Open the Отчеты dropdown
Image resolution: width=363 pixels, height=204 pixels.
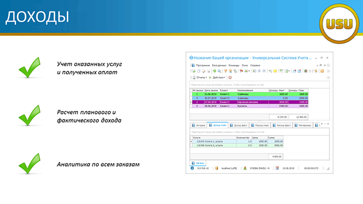tap(200, 78)
